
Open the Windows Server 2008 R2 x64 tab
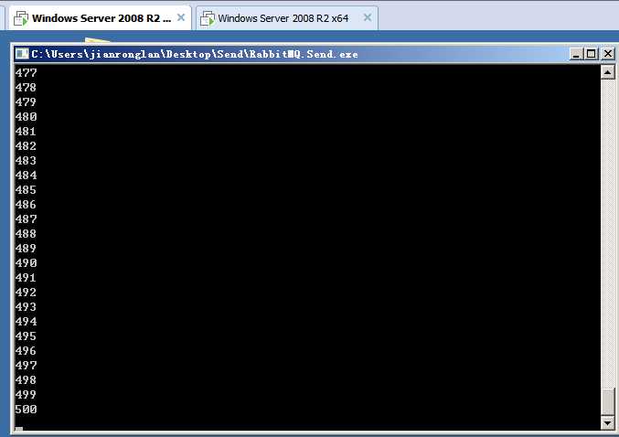[x=287, y=18]
